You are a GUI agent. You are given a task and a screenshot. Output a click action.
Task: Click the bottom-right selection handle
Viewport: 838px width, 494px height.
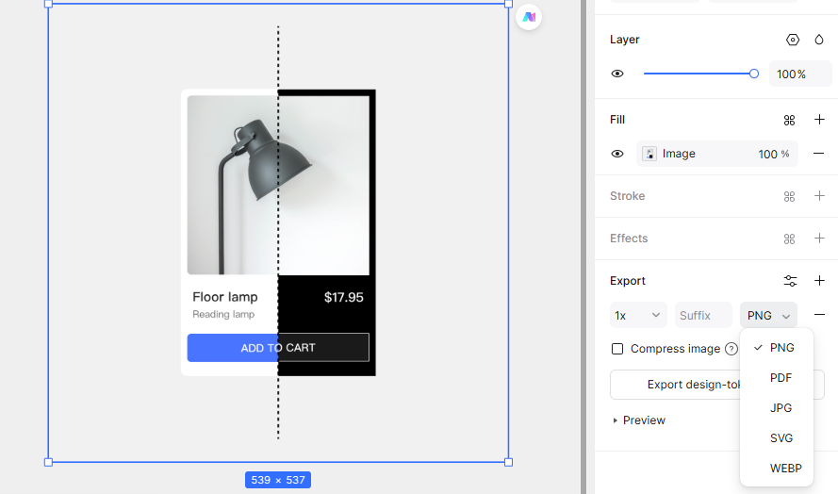point(508,462)
